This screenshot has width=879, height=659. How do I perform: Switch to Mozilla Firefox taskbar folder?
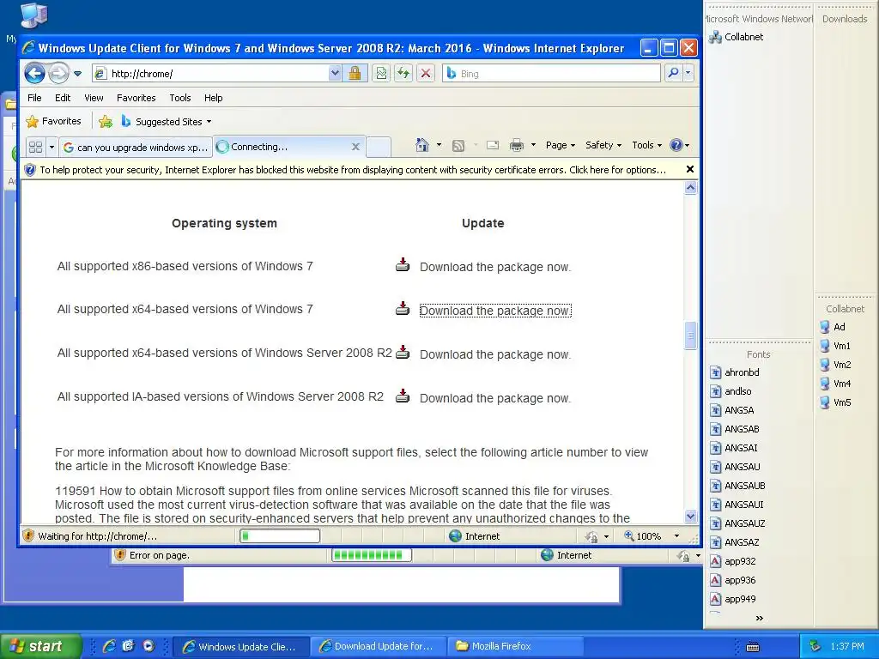[516, 646]
